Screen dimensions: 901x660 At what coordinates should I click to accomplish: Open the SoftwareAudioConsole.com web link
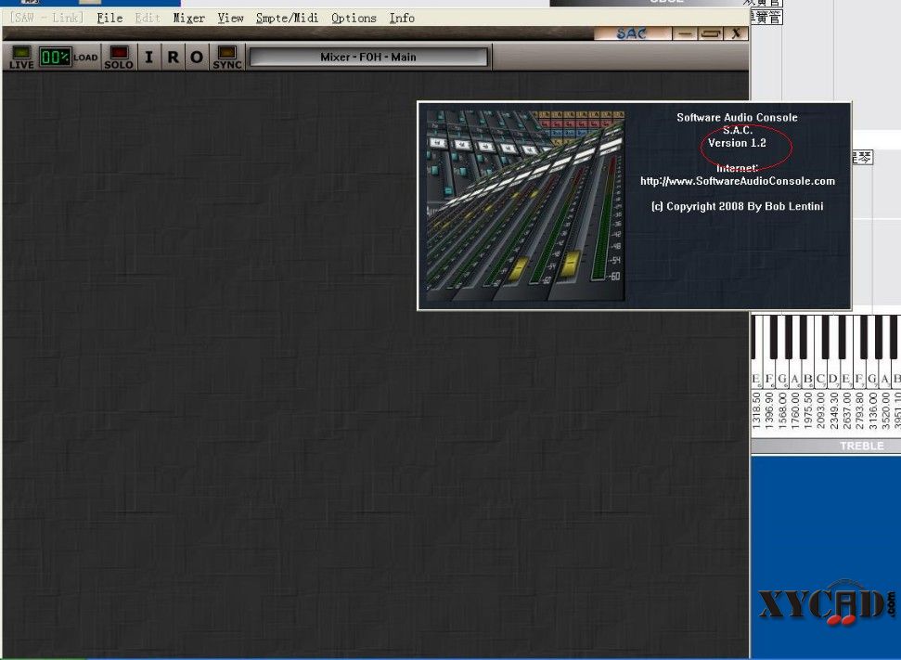pyautogui.click(x=738, y=181)
